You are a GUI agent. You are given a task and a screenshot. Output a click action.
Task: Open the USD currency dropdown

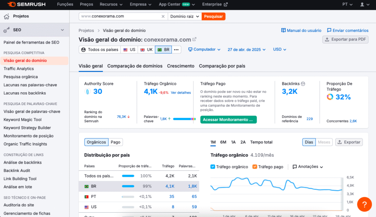pos(279,49)
